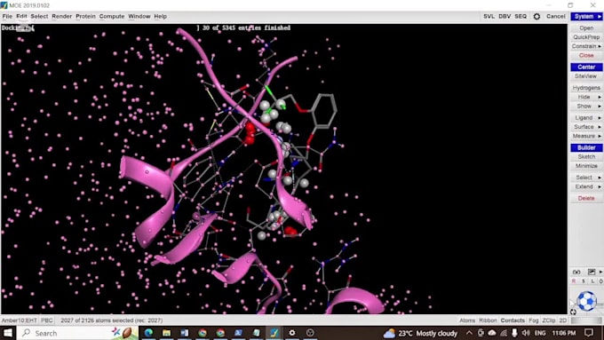Click the PBC status label
This screenshot has height=340, width=604.
pyautogui.click(x=47, y=320)
